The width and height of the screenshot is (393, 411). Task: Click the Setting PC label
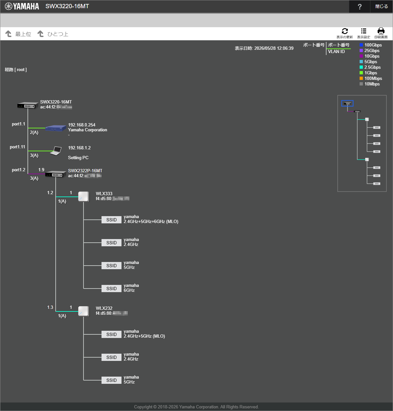coord(78,158)
